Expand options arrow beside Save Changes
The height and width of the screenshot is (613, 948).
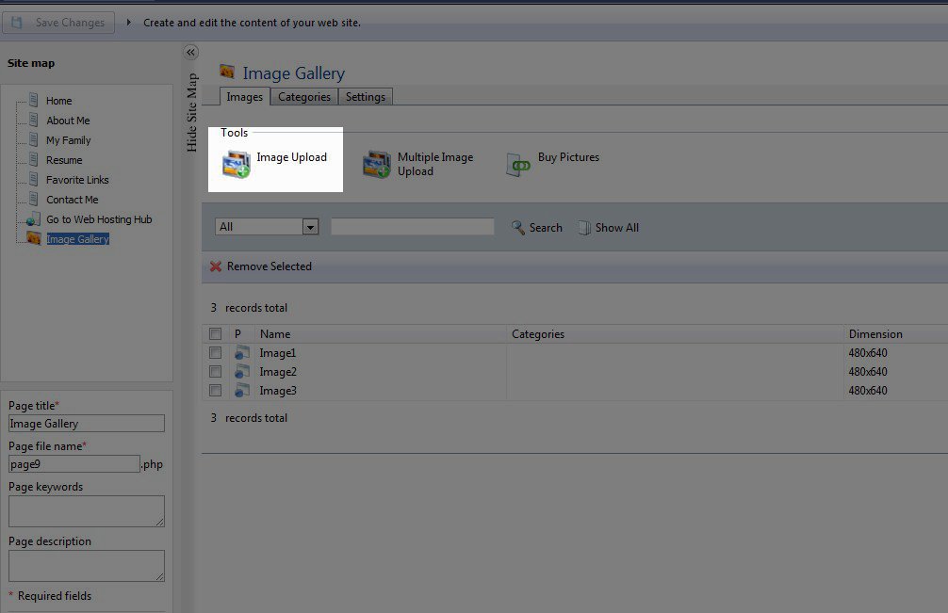129,23
